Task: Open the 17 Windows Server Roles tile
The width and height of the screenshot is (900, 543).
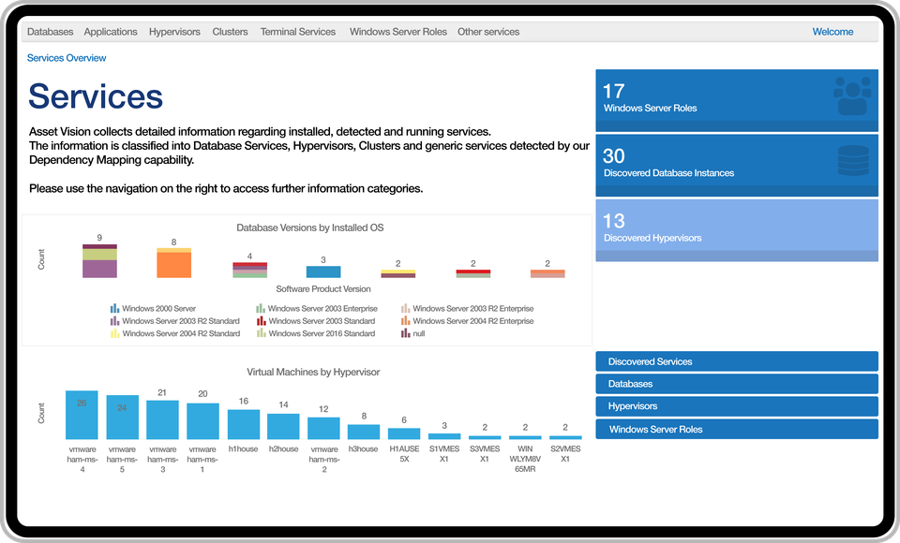Action: (737, 100)
